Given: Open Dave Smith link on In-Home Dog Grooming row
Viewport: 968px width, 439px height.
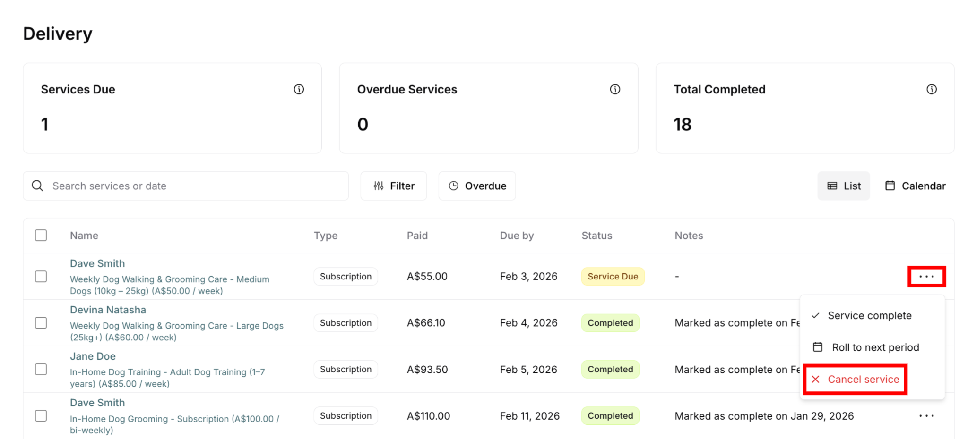Looking at the screenshot, I should [97, 403].
